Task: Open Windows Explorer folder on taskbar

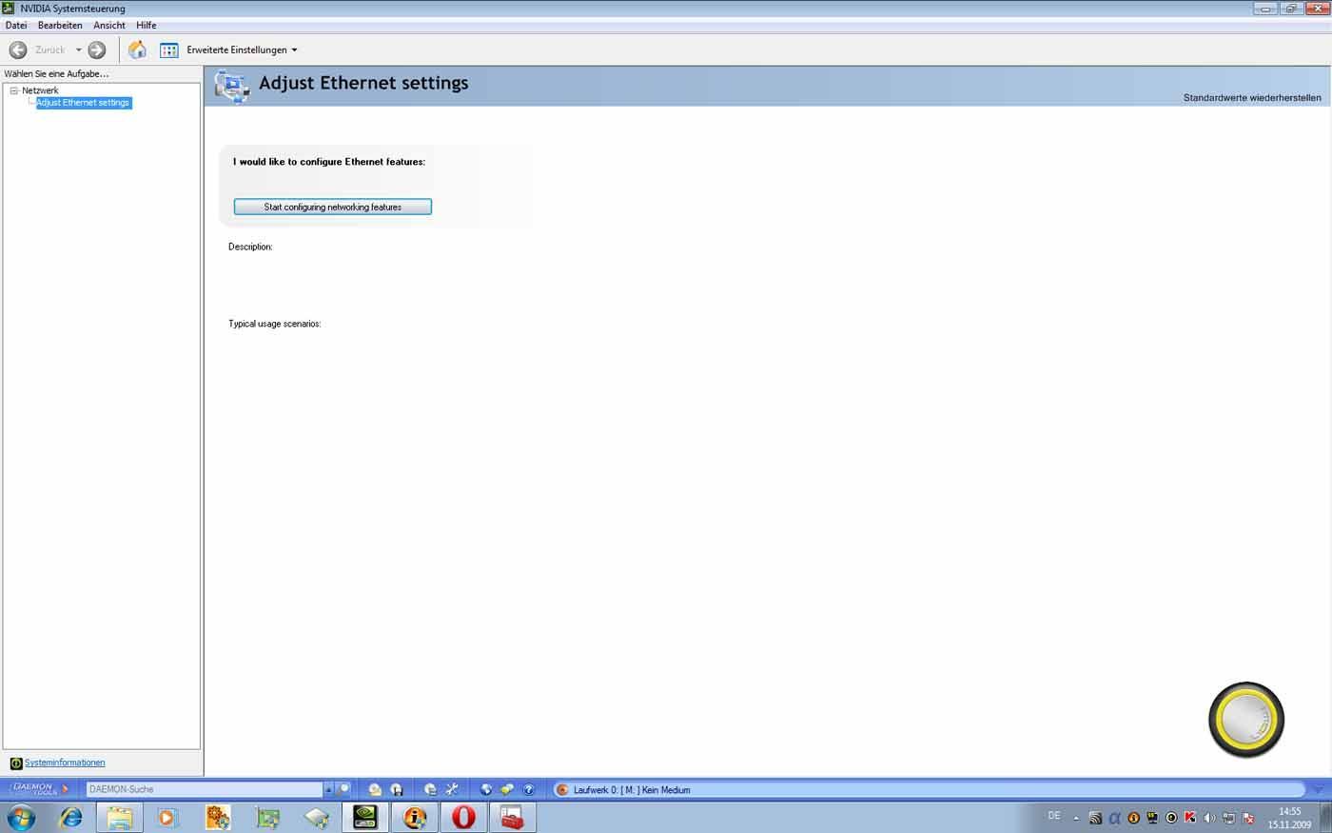Action: point(120,817)
